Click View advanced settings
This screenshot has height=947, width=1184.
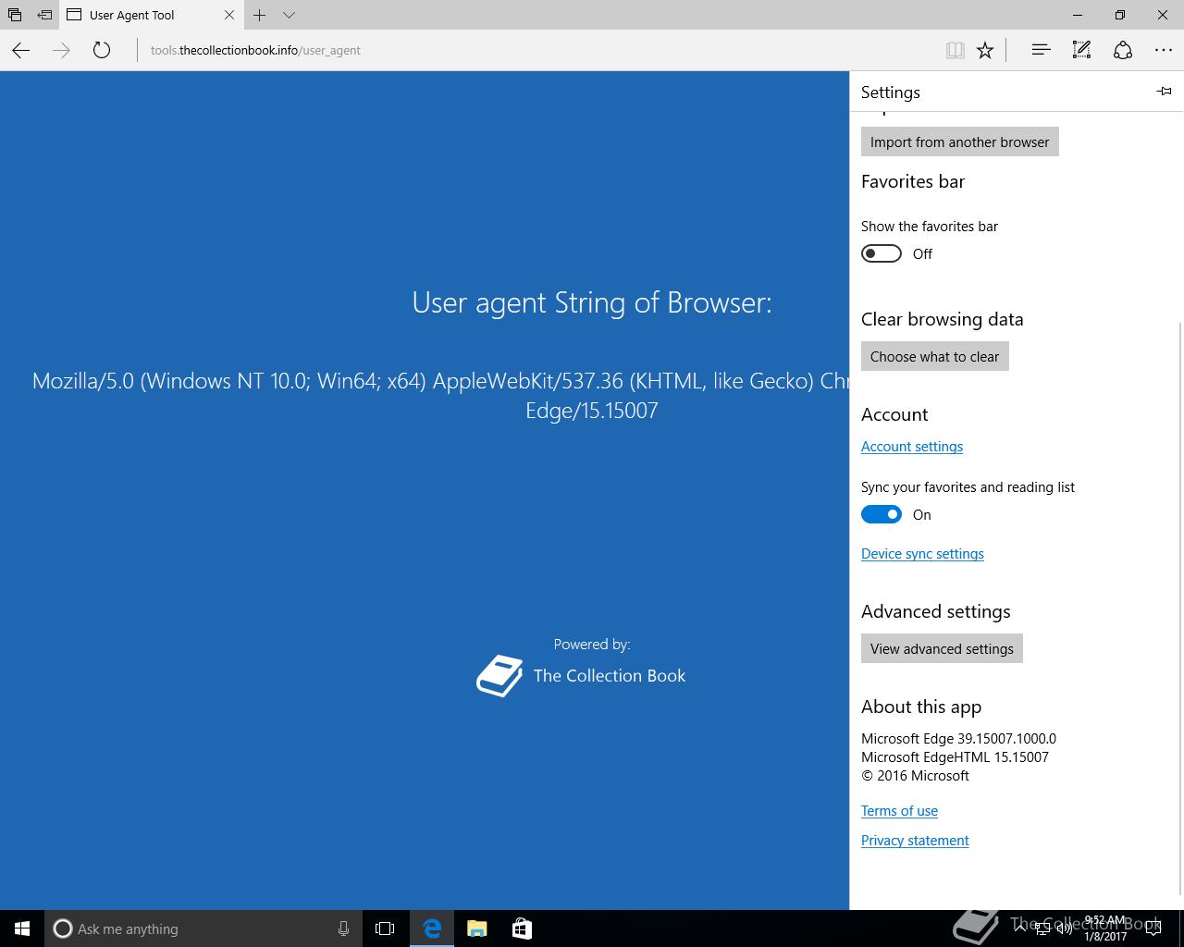coord(942,648)
